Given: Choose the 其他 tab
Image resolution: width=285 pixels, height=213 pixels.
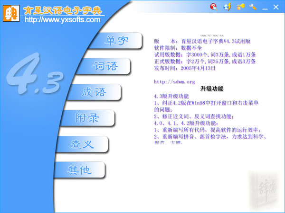Looking at the screenshot, I should tap(79, 170).
